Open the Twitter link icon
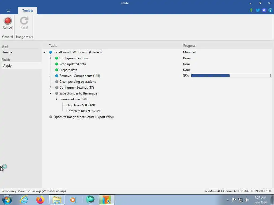274x205 pixels. (258, 10)
